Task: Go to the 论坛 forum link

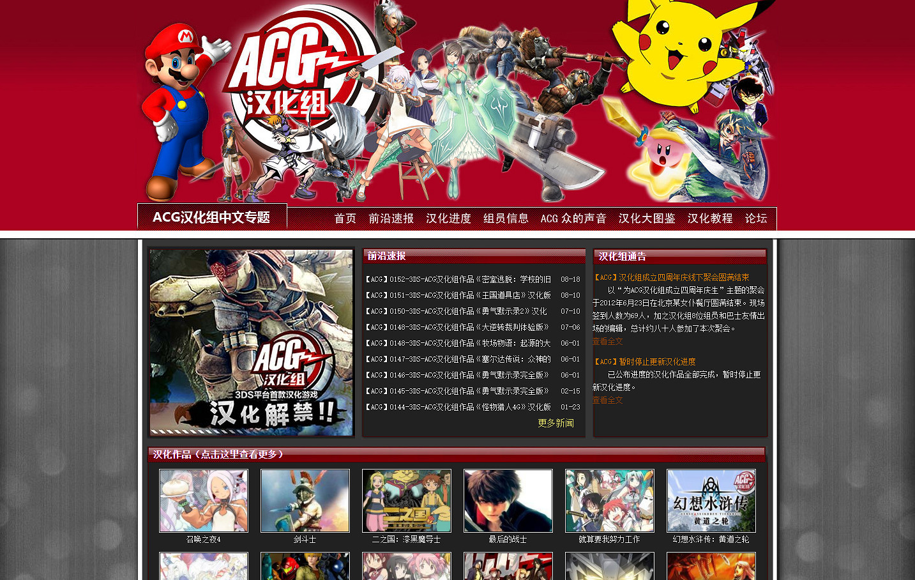Action: [x=755, y=218]
